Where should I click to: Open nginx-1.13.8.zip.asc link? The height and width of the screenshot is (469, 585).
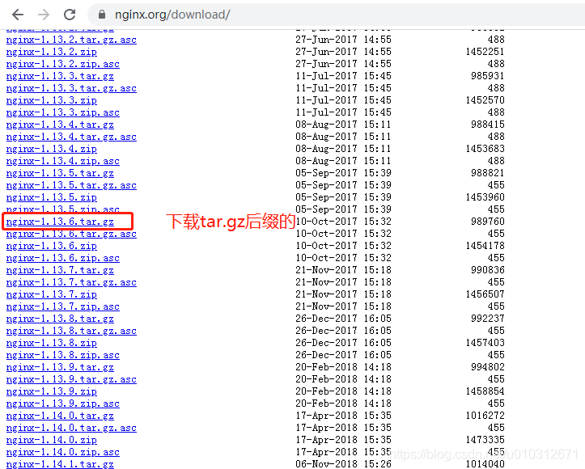coord(62,355)
